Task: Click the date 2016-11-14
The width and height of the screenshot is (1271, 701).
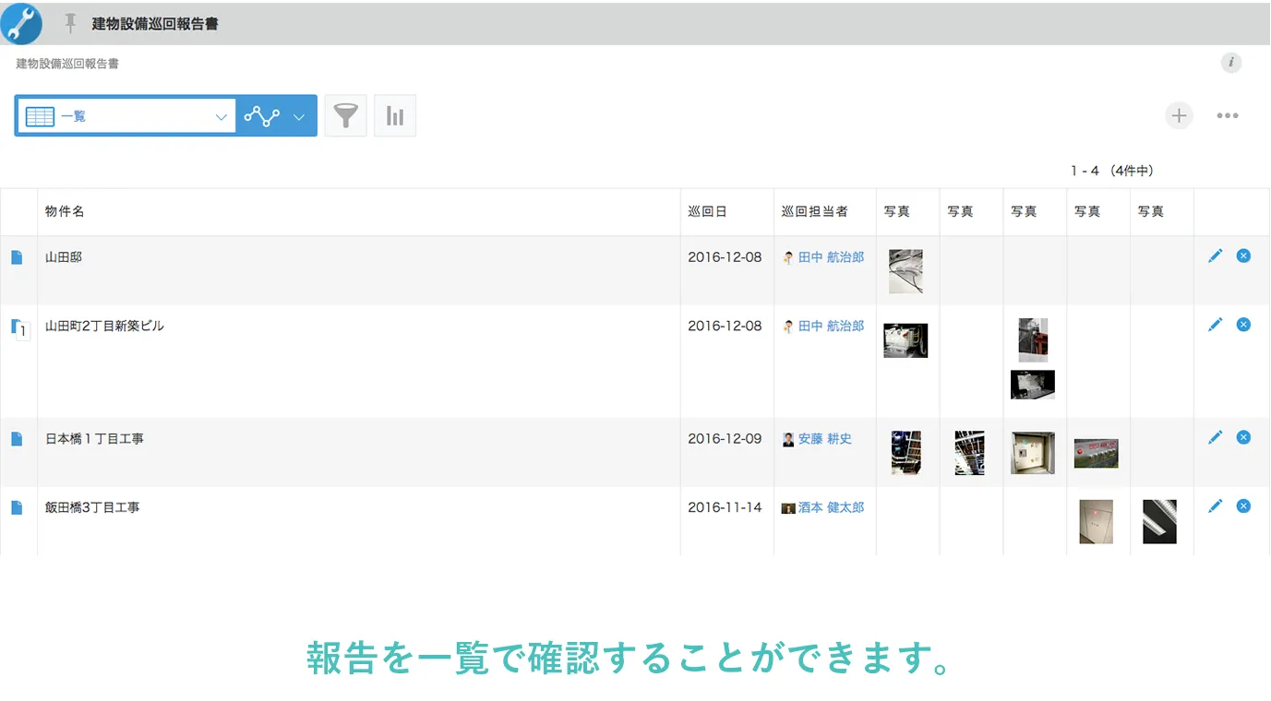Action: 725,507
